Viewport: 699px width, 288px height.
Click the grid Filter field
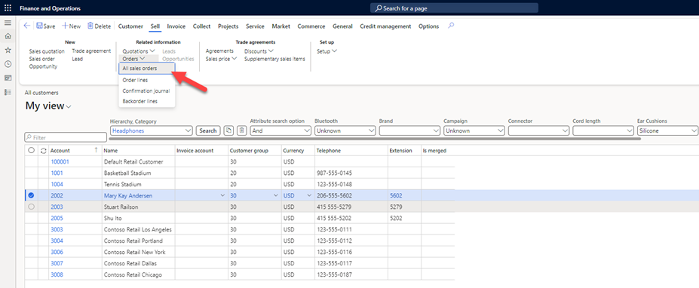[x=66, y=138]
